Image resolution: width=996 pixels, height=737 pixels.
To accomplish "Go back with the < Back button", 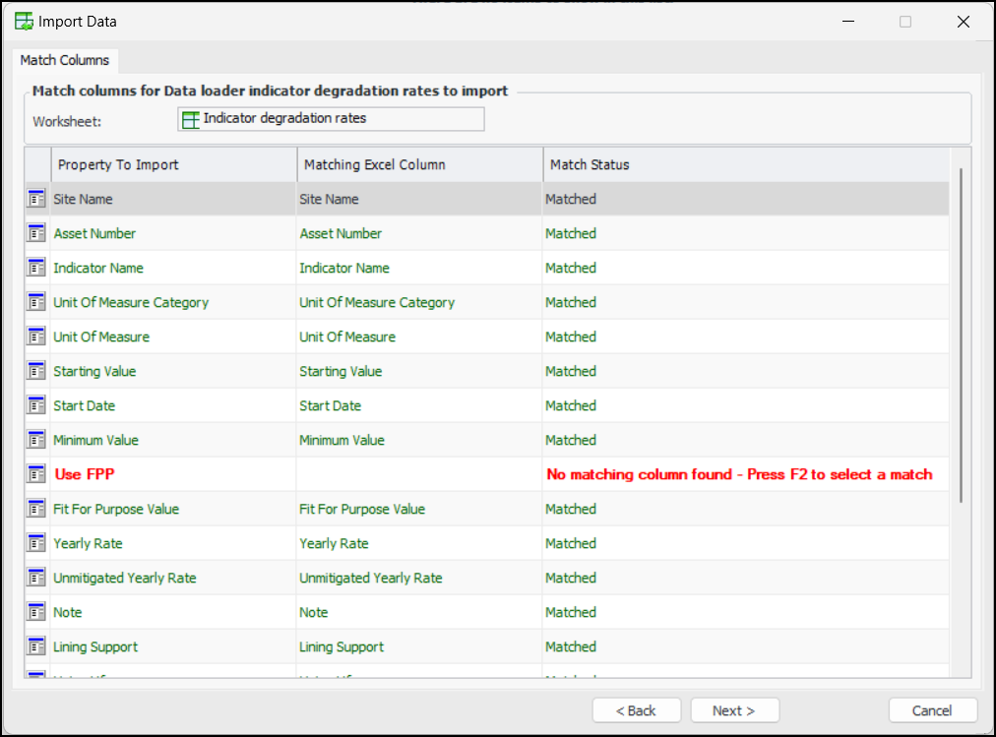I will [x=636, y=710].
